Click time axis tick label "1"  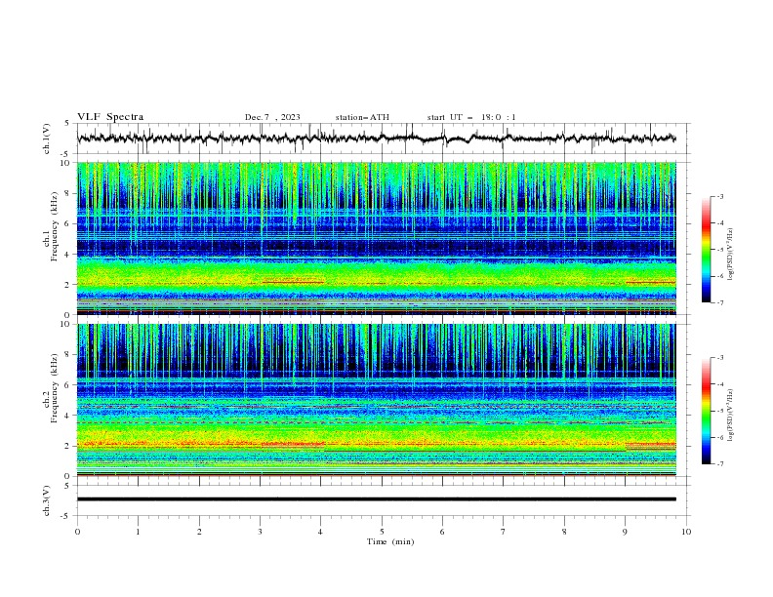138,532
